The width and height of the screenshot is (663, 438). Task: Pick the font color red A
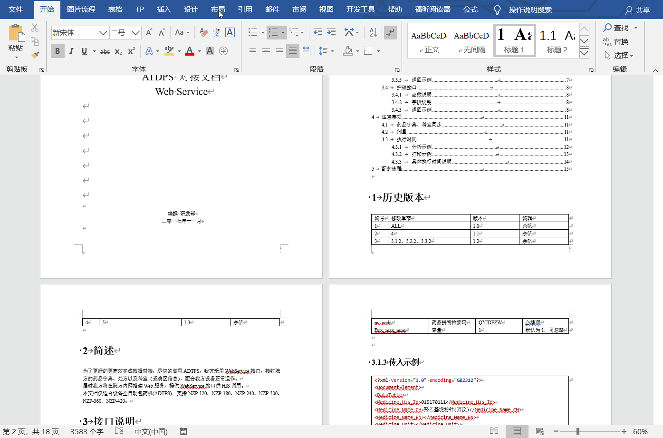click(190, 51)
